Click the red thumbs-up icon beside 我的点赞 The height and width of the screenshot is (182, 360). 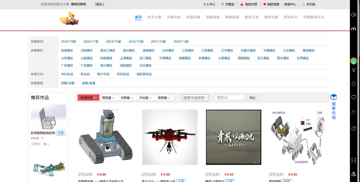tap(242, 4)
